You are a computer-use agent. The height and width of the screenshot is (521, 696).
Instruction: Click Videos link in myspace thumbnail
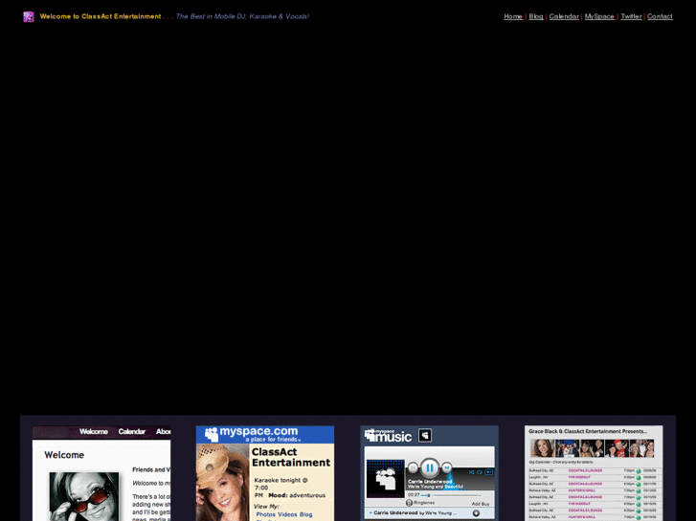pos(287,514)
